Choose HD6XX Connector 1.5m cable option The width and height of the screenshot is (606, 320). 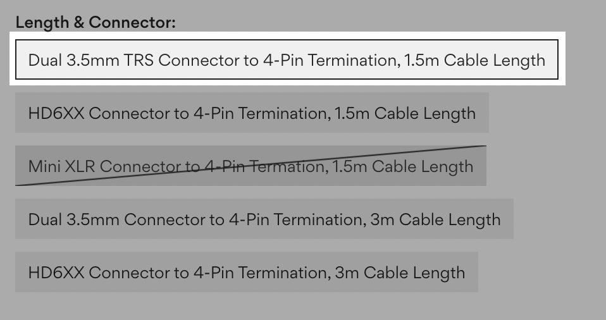pyautogui.click(x=252, y=113)
